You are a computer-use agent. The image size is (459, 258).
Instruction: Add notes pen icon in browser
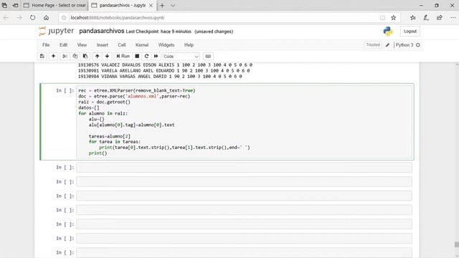(x=426, y=18)
